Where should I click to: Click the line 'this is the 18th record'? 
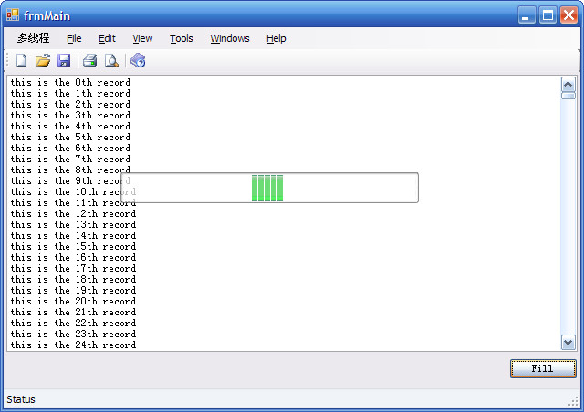pos(73,279)
